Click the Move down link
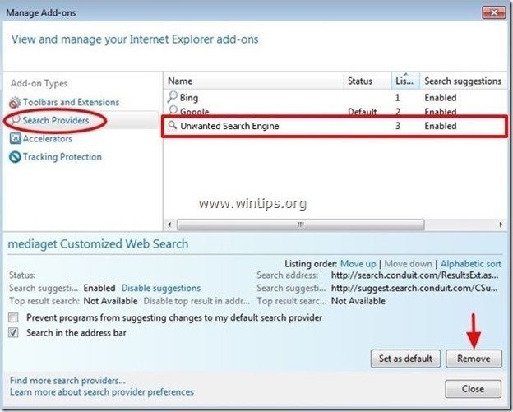The image size is (513, 412). pyautogui.click(x=408, y=264)
